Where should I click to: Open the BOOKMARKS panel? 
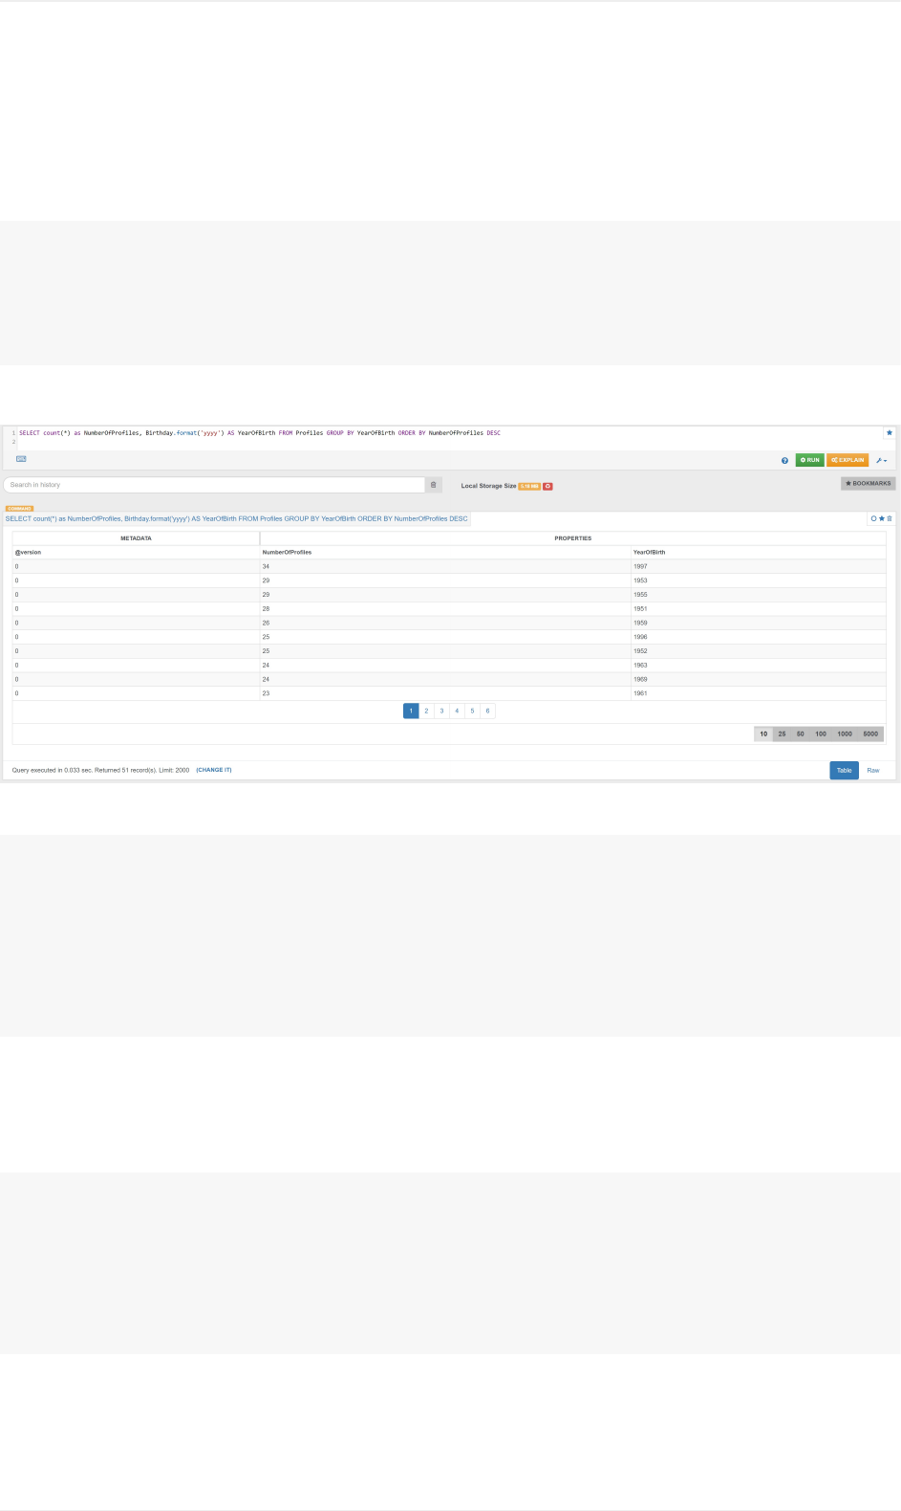point(868,484)
